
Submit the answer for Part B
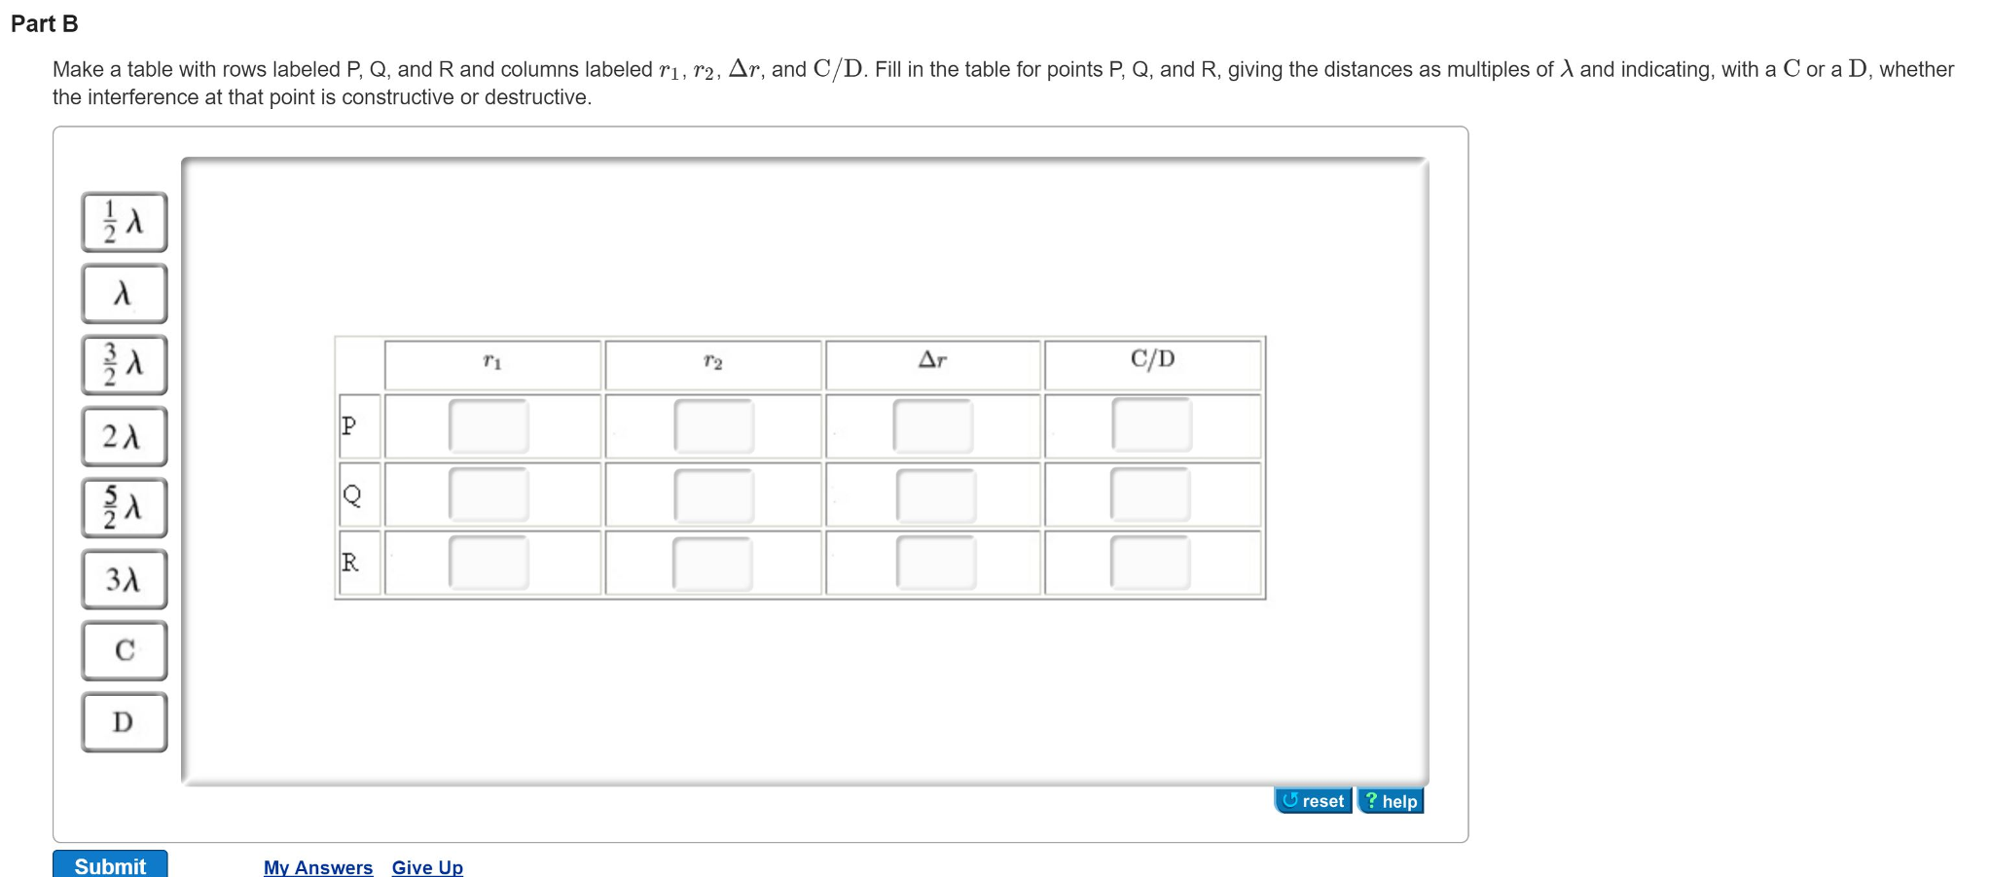tap(110, 865)
